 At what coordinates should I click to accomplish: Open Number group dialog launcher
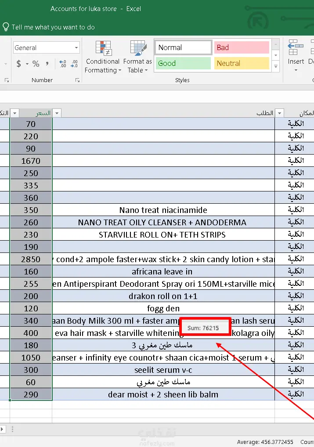77,80
